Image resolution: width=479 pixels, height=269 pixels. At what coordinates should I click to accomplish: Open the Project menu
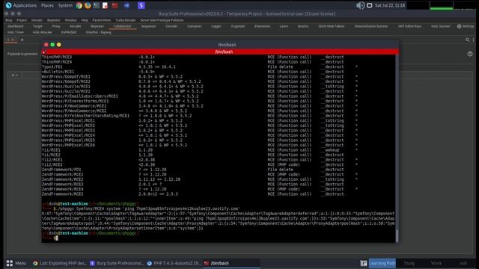point(22,20)
